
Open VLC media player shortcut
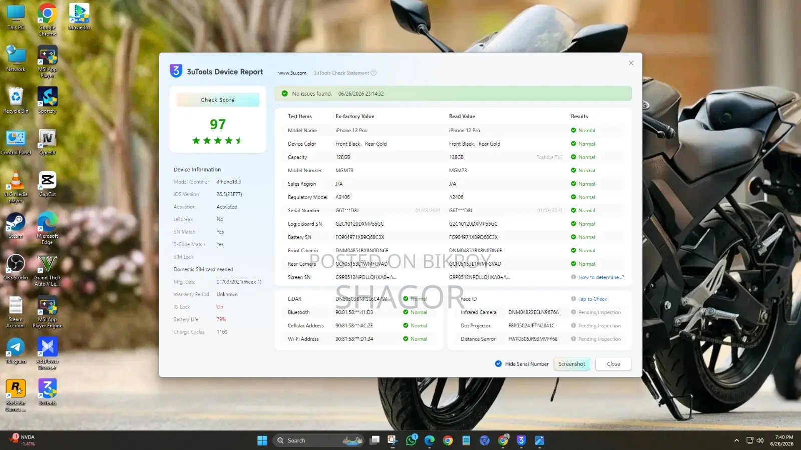pos(16,187)
